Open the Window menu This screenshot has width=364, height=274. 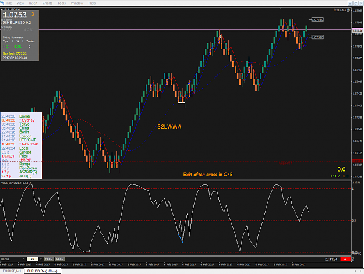77,3
